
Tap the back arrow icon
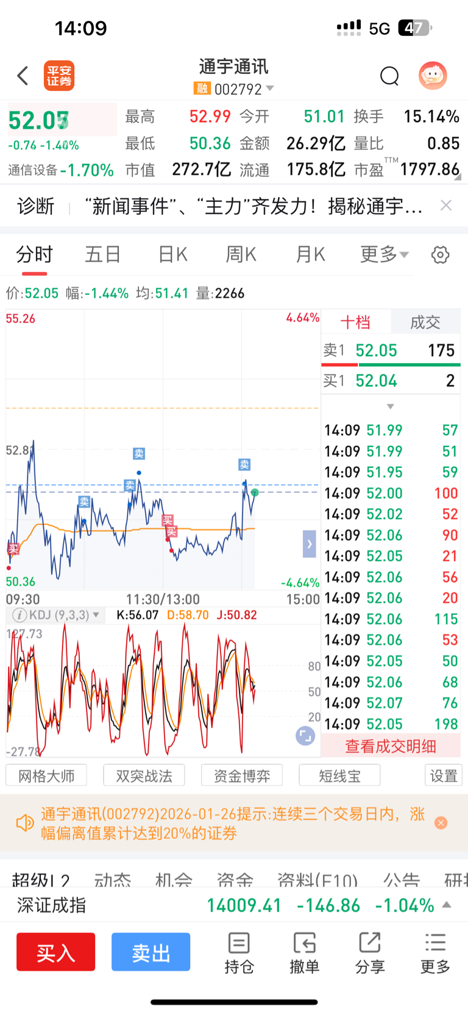point(23,76)
